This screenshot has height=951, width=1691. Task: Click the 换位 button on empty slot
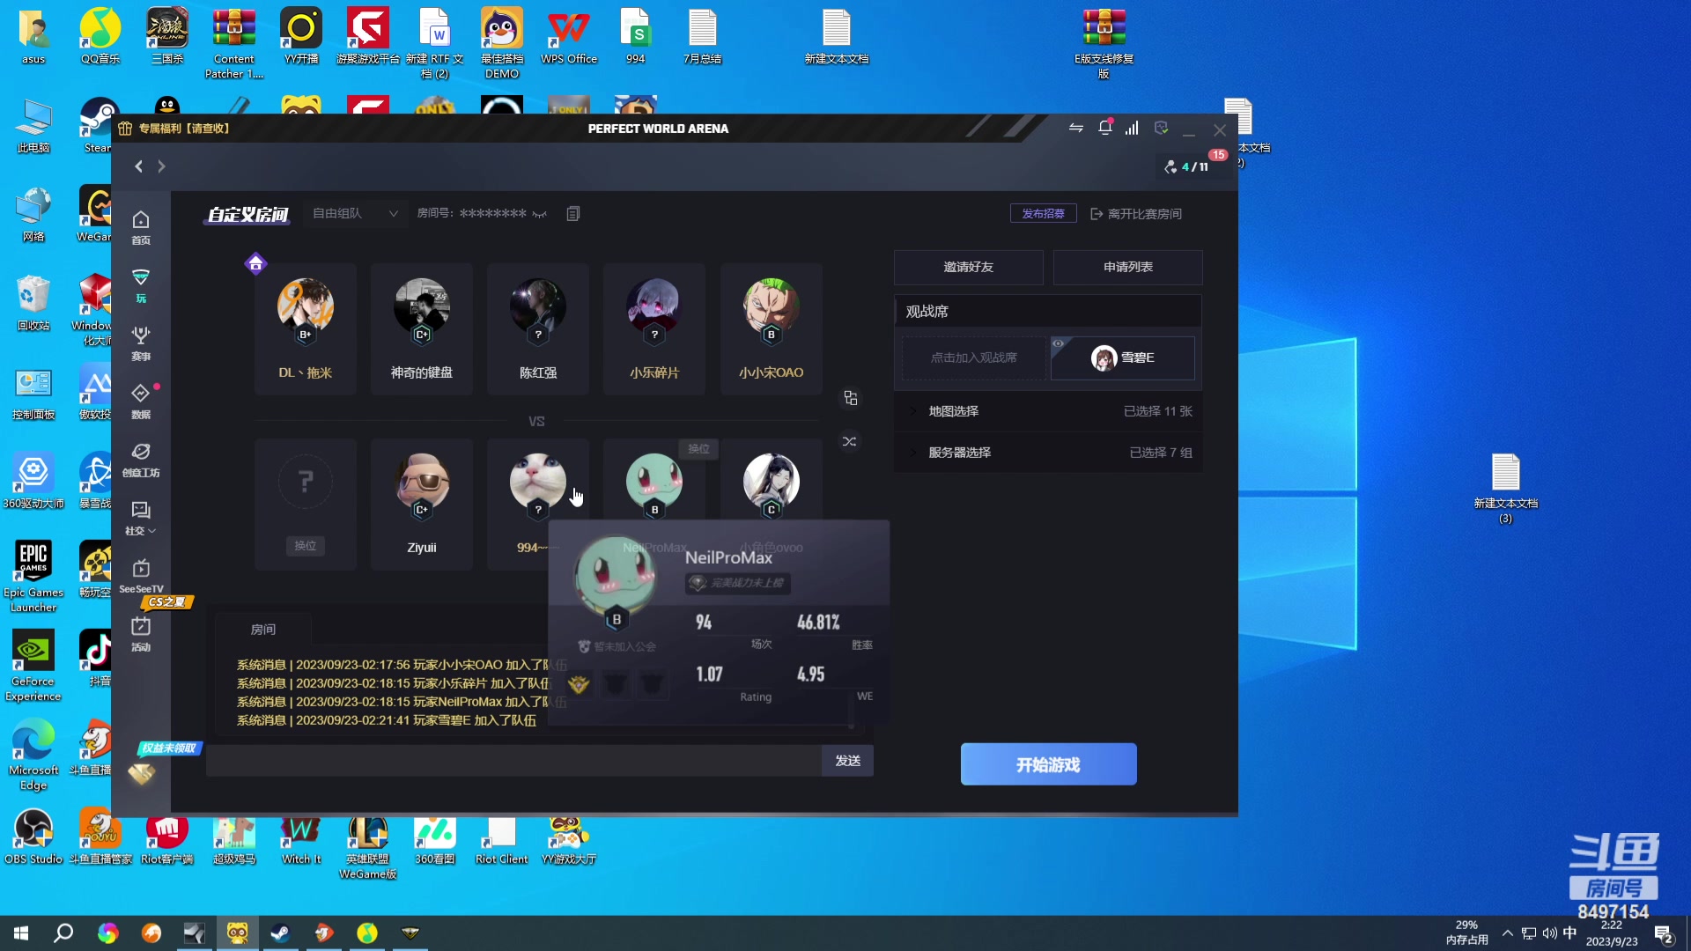click(x=306, y=546)
